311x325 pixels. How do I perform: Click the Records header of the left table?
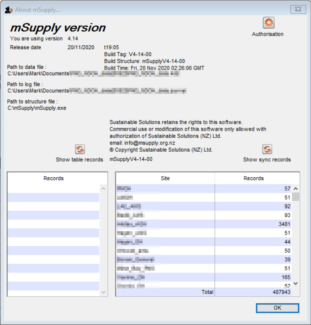coord(54,178)
